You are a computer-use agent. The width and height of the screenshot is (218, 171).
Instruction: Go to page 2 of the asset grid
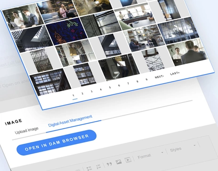tap(82, 93)
